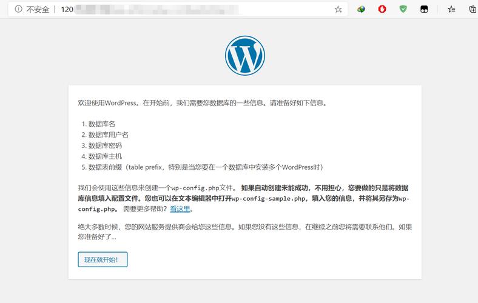
Task: Click the 不安全 security label
Action: [x=38, y=10]
